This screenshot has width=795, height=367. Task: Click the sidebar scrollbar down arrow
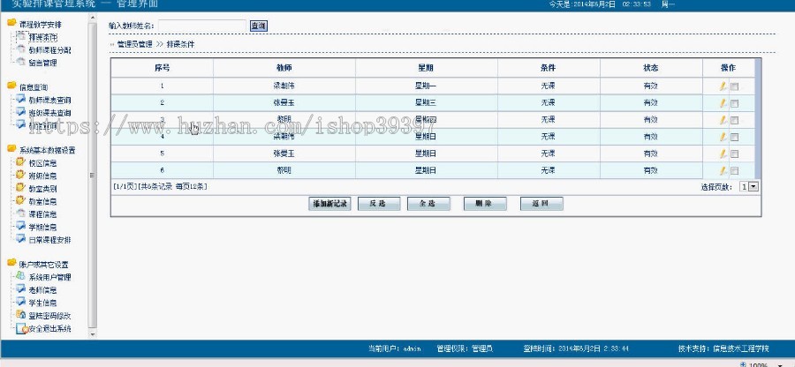click(x=92, y=334)
